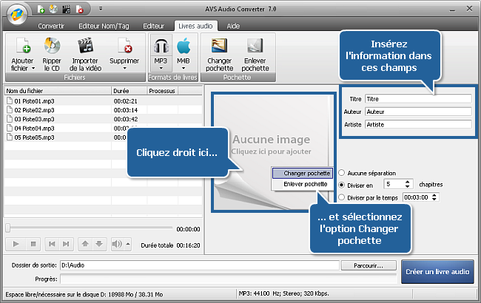Screen dimensions: 481x303
Task: Click the Ripper le CD icon
Action: pos(52,44)
